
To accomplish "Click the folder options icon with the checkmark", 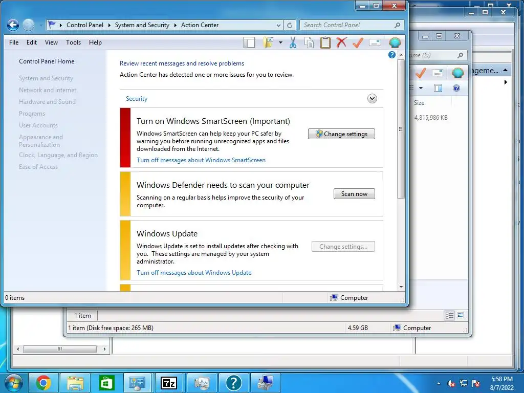I will [x=268, y=42].
